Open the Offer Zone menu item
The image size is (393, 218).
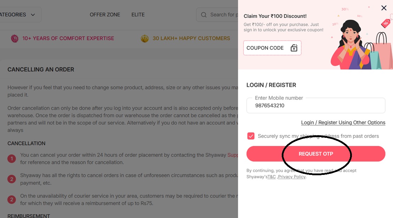coord(105,14)
